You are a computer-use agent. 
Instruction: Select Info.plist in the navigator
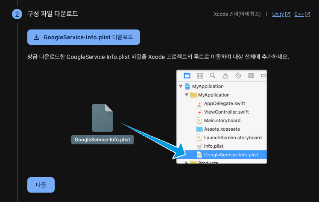(222, 146)
